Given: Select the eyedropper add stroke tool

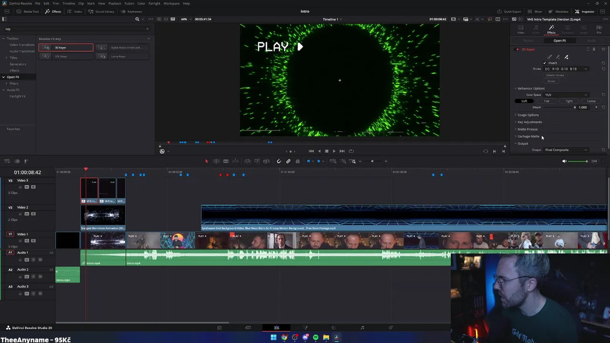Looking at the screenshot, I should click(566, 57).
